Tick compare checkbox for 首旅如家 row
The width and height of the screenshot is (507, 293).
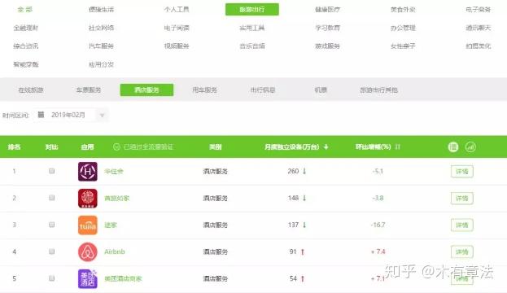pyautogui.click(x=52, y=198)
